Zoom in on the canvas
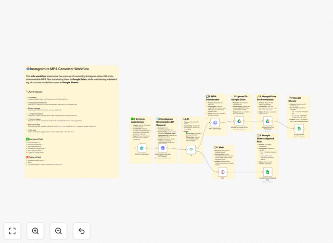 (x=35, y=231)
